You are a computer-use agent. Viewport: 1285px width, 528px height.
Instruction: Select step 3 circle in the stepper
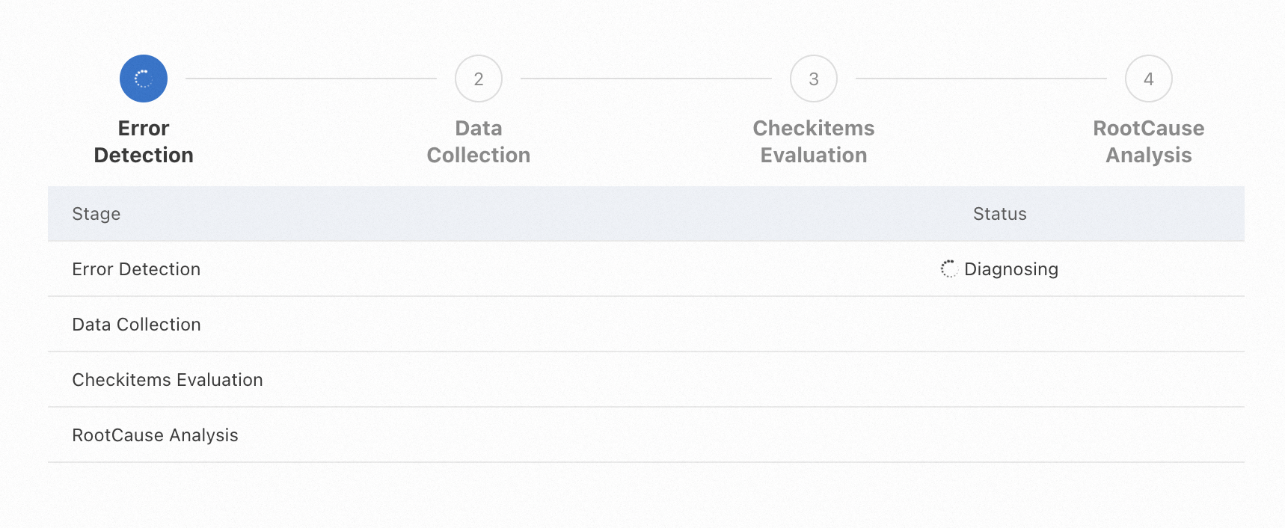tap(814, 79)
